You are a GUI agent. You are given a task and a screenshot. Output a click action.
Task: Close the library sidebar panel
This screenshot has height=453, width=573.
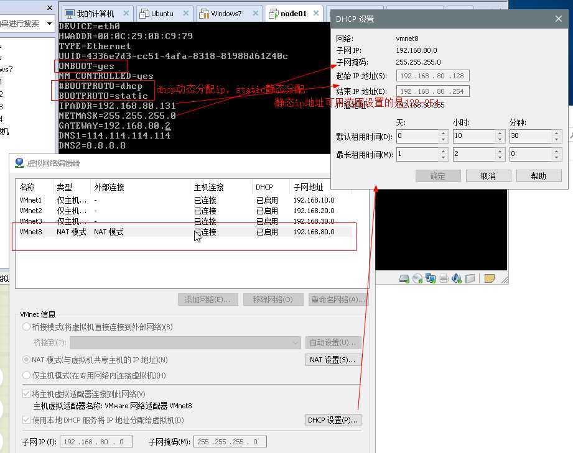click(50, 7)
